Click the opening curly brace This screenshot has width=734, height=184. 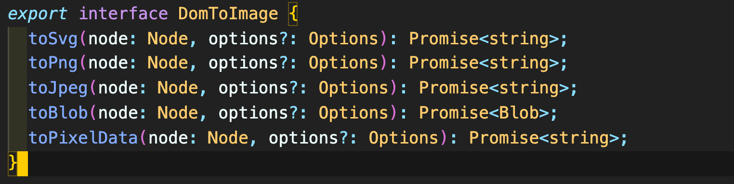293,13
